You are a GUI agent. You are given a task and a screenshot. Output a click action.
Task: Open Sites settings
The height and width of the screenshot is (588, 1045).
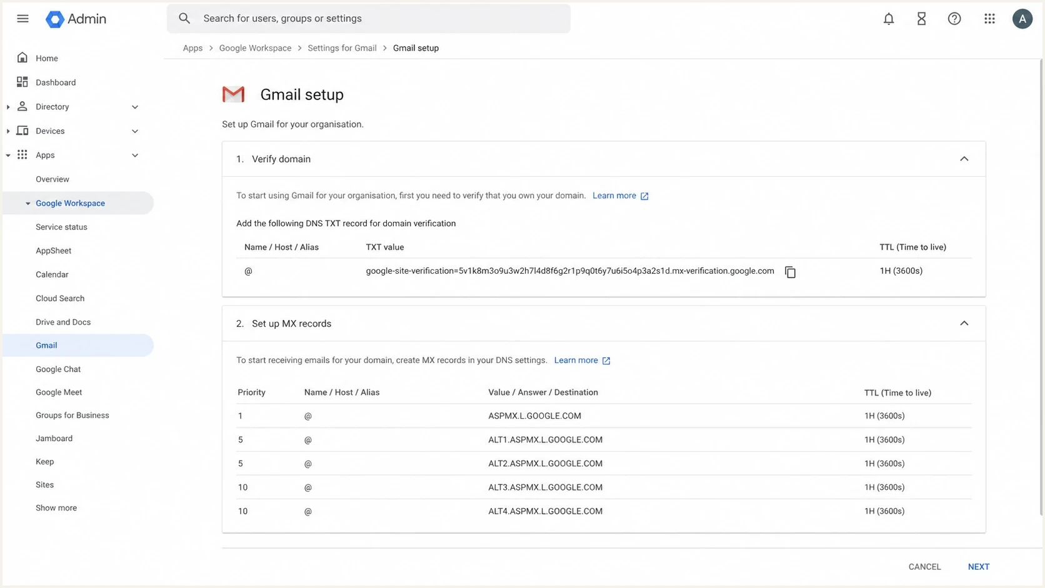click(x=44, y=485)
